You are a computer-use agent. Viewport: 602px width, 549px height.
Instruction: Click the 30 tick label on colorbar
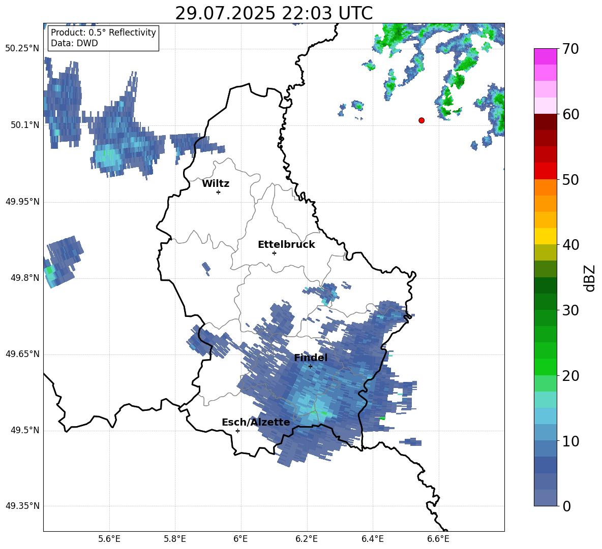pos(570,310)
